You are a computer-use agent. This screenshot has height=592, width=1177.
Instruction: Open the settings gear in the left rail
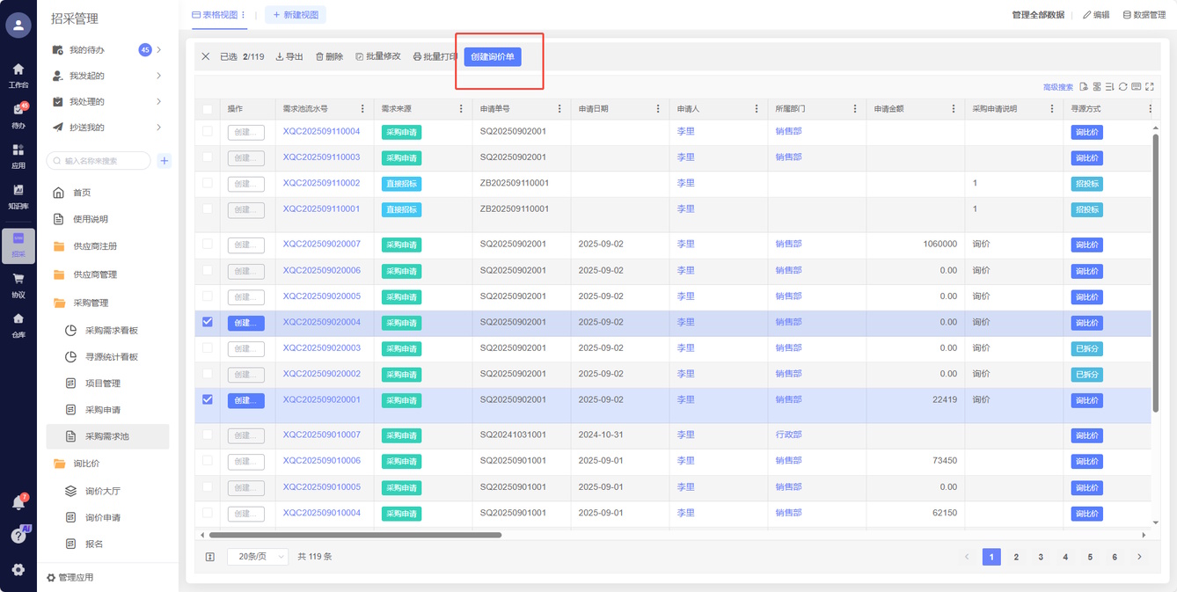pos(18,570)
